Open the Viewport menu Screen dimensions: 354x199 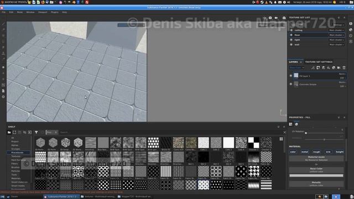click(x=43, y=12)
